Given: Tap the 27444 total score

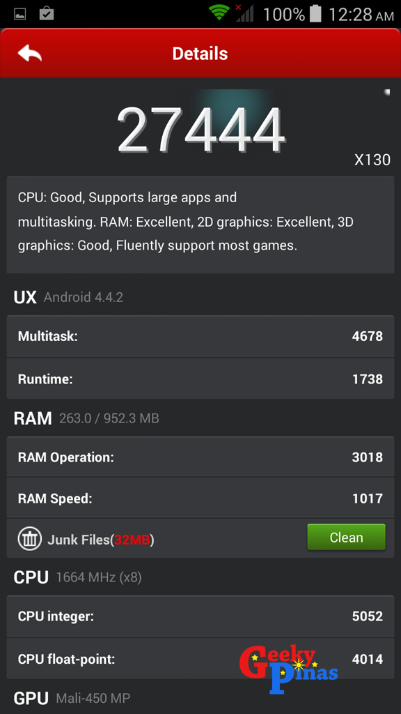Looking at the screenshot, I should pos(201,130).
